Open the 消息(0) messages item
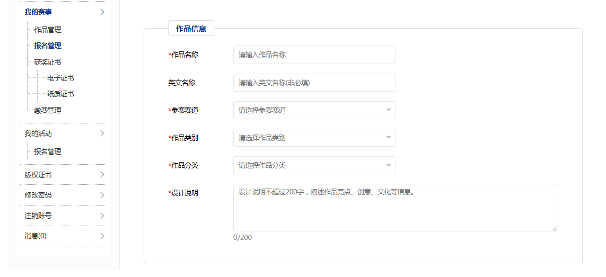The height and width of the screenshot is (277, 606). pos(36,236)
